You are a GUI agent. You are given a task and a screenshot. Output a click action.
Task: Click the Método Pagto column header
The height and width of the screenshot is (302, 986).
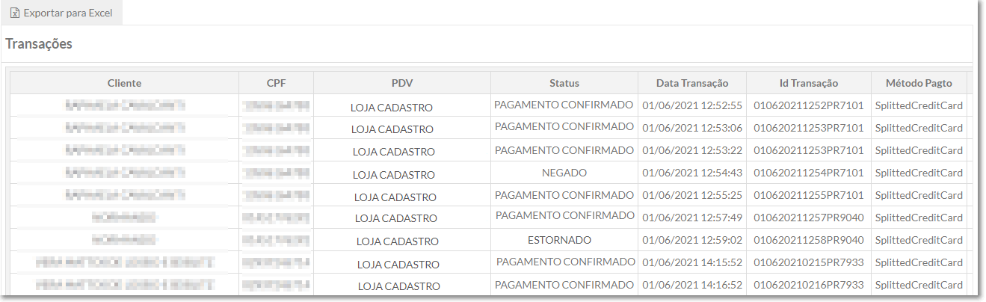point(919,83)
